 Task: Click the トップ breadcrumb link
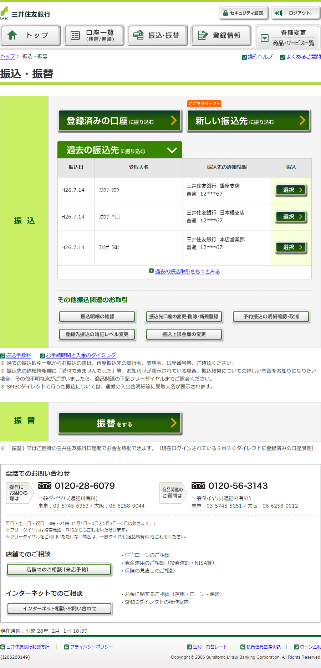coord(7,56)
